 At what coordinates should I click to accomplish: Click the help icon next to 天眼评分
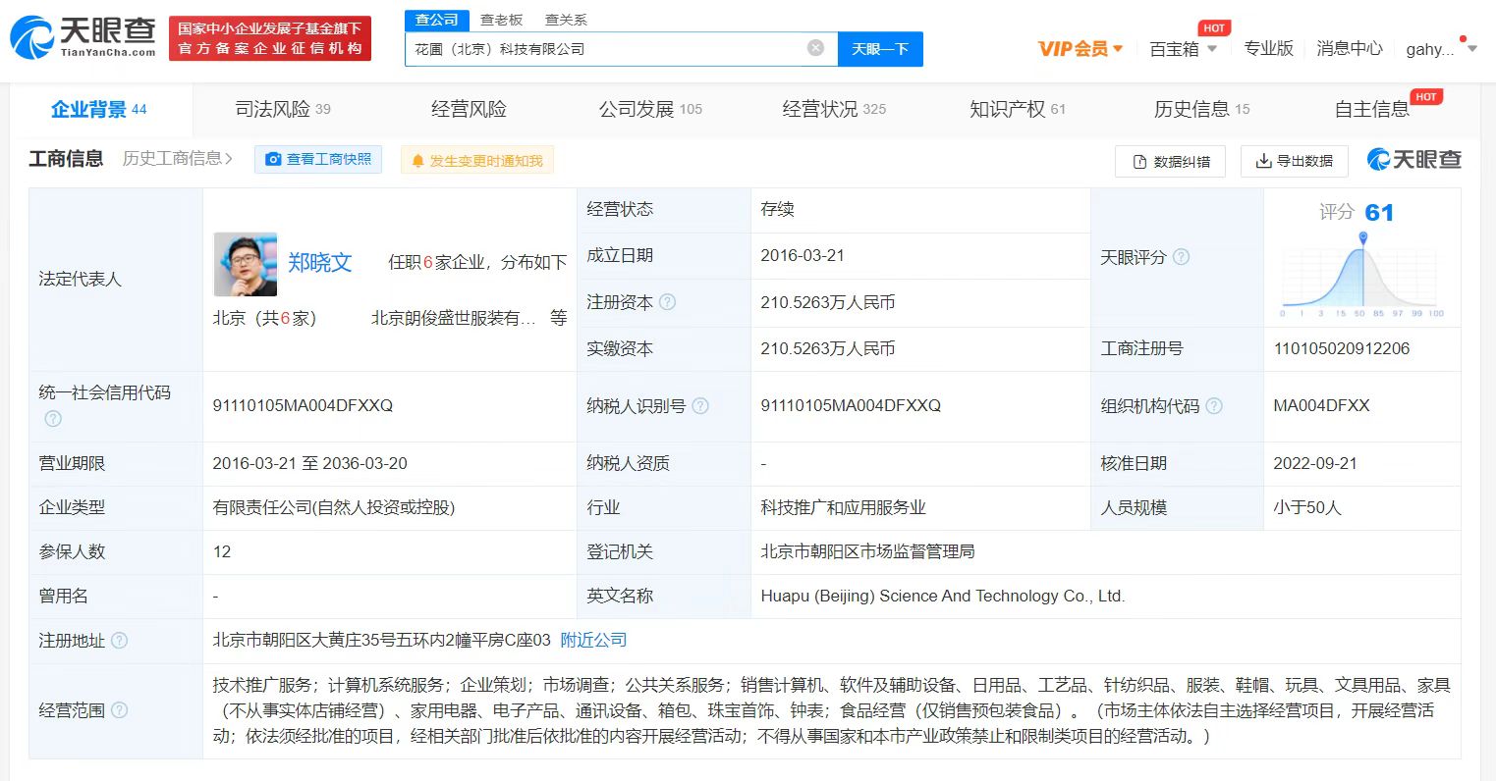(1182, 257)
